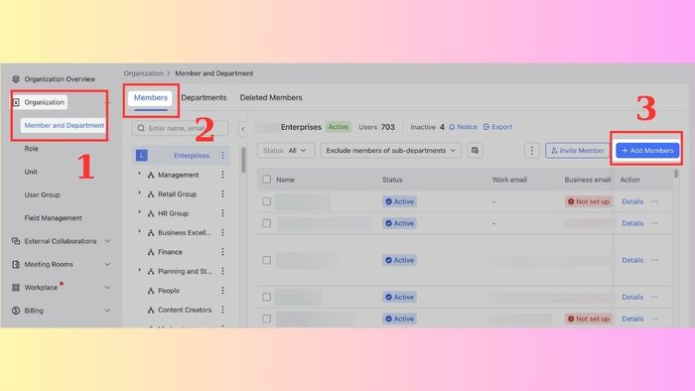Click the Meeting Rooms icon
Viewport: 695px width, 391px height.
click(x=16, y=264)
